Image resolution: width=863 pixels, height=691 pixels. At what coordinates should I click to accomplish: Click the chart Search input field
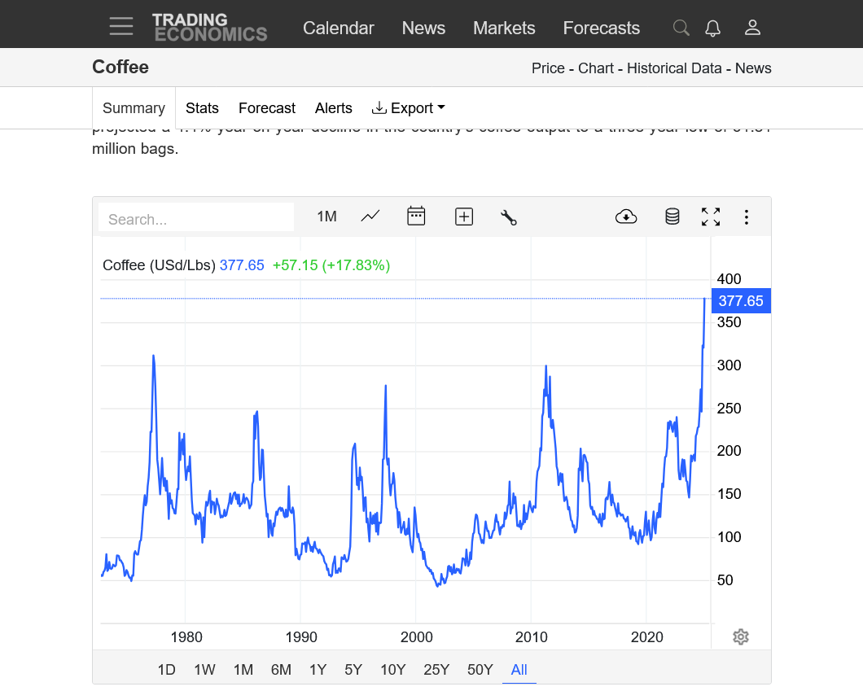(195, 219)
